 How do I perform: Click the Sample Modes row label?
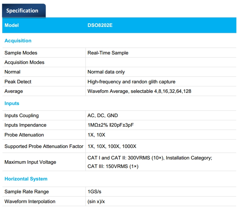coord(21,53)
